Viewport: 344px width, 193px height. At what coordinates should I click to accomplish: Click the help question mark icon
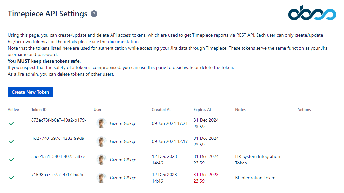[94, 14]
